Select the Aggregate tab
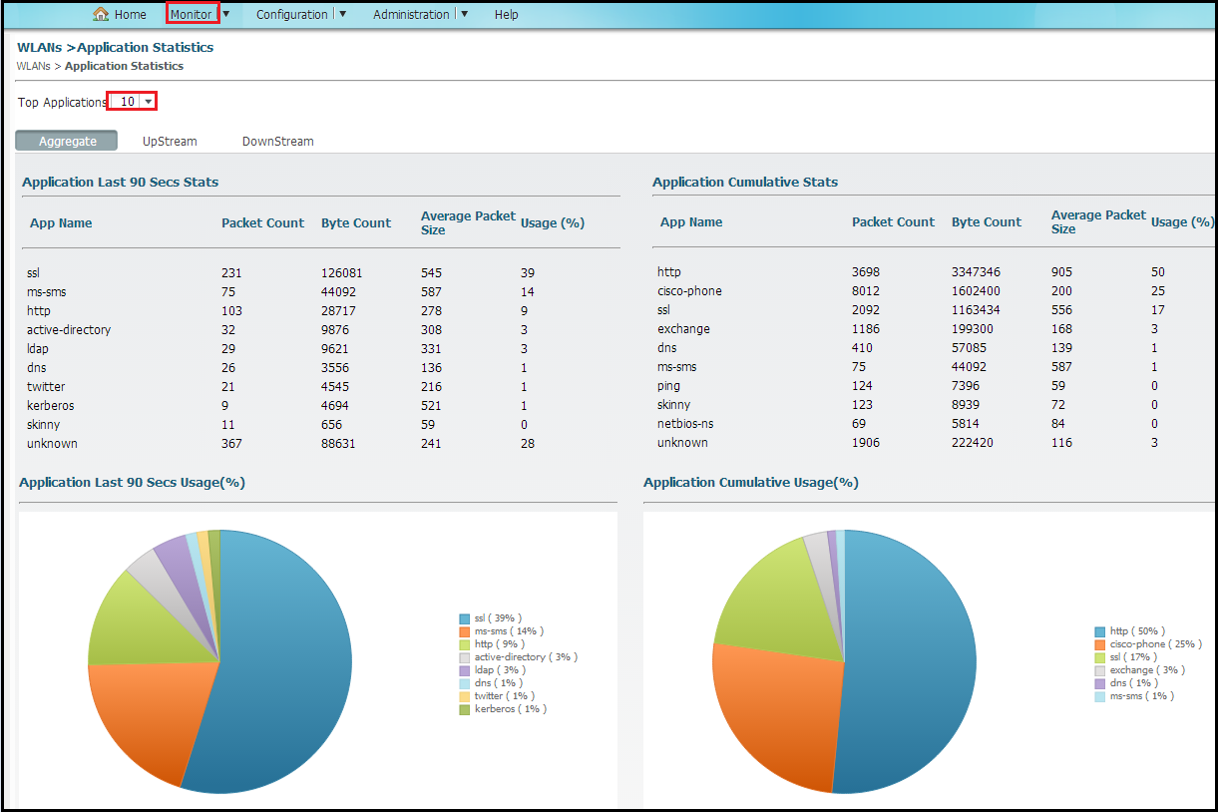This screenshot has height=812, width=1218. tap(67, 142)
